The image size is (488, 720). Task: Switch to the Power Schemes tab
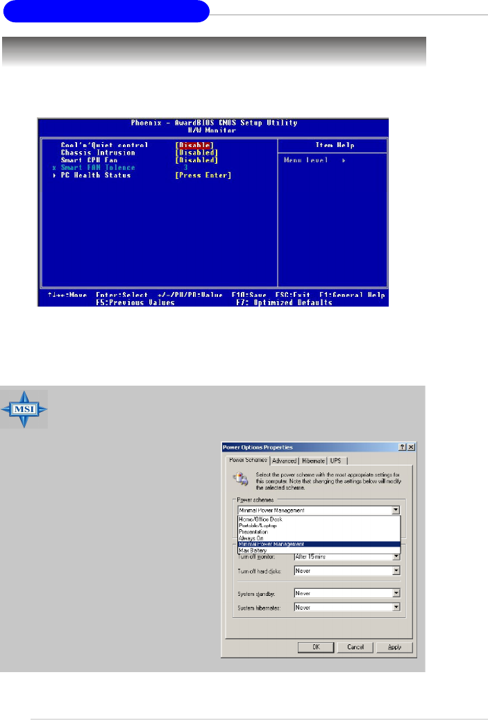[x=248, y=460]
